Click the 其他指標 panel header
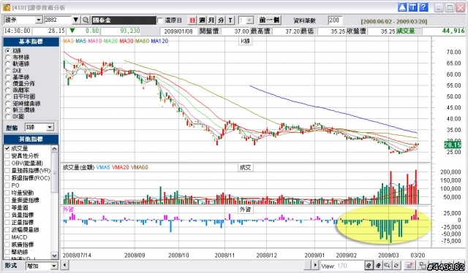The image size is (468, 273). click(31, 139)
